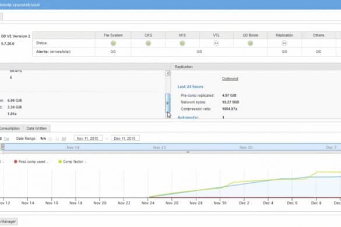Click the date range slider left handle

pos(2,147)
